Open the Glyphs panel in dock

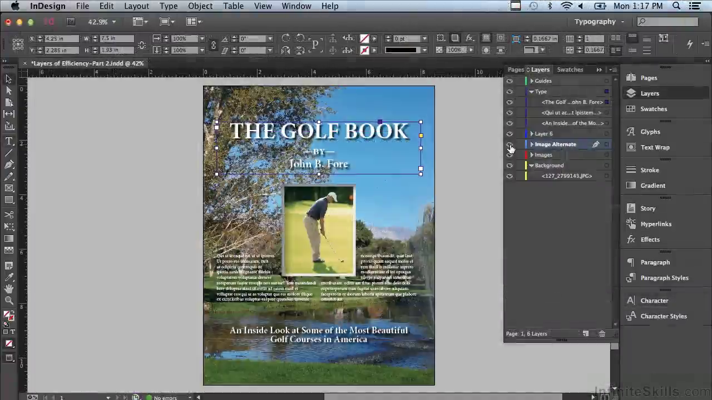[650, 132]
